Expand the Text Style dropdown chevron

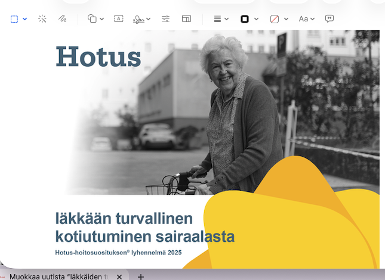pos(312,19)
